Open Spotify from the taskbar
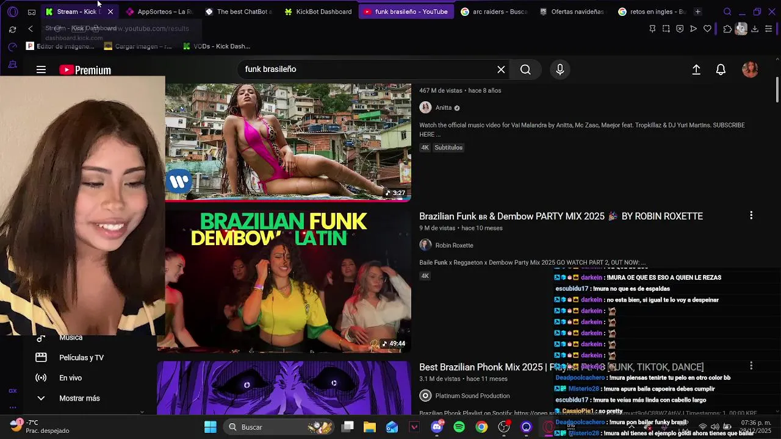The height and width of the screenshot is (439, 781). click(459, 427)
